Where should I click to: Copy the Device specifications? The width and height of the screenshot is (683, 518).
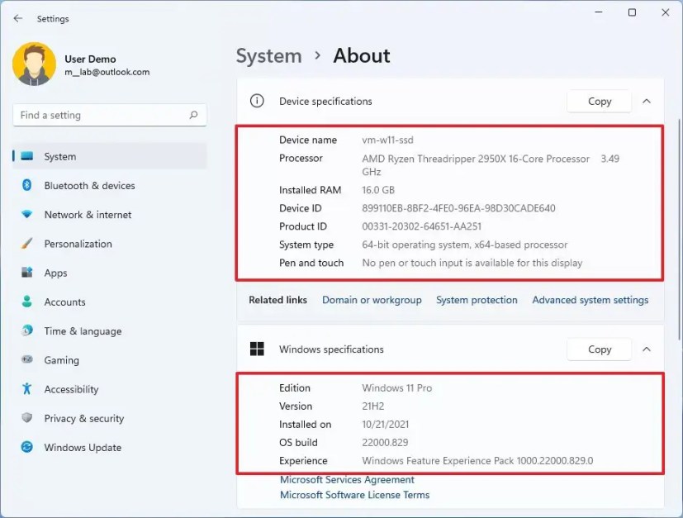coord(599,101)
